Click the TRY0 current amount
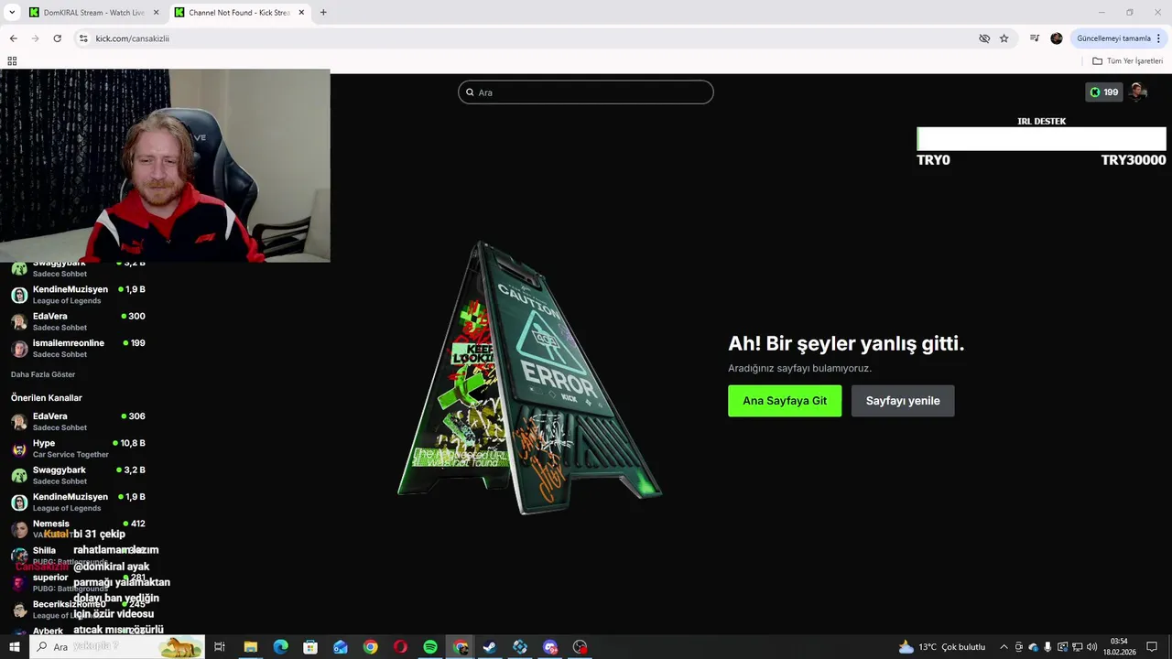Screen dimensions: 1172x659 pyautogui.click(x=933, y=160)
